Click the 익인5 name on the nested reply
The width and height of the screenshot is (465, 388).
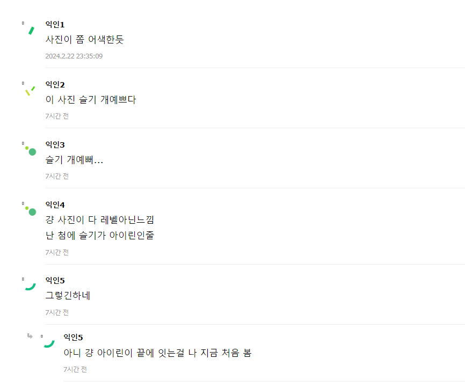(73, 338)
